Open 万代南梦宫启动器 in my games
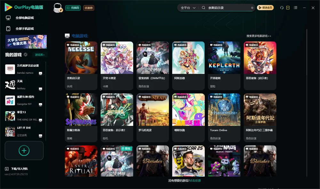 pyautogui.click(x=24, y=69)
